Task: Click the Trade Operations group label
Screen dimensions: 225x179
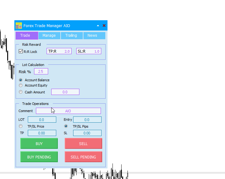Action: pyautogui.click(x=35, y=104)
